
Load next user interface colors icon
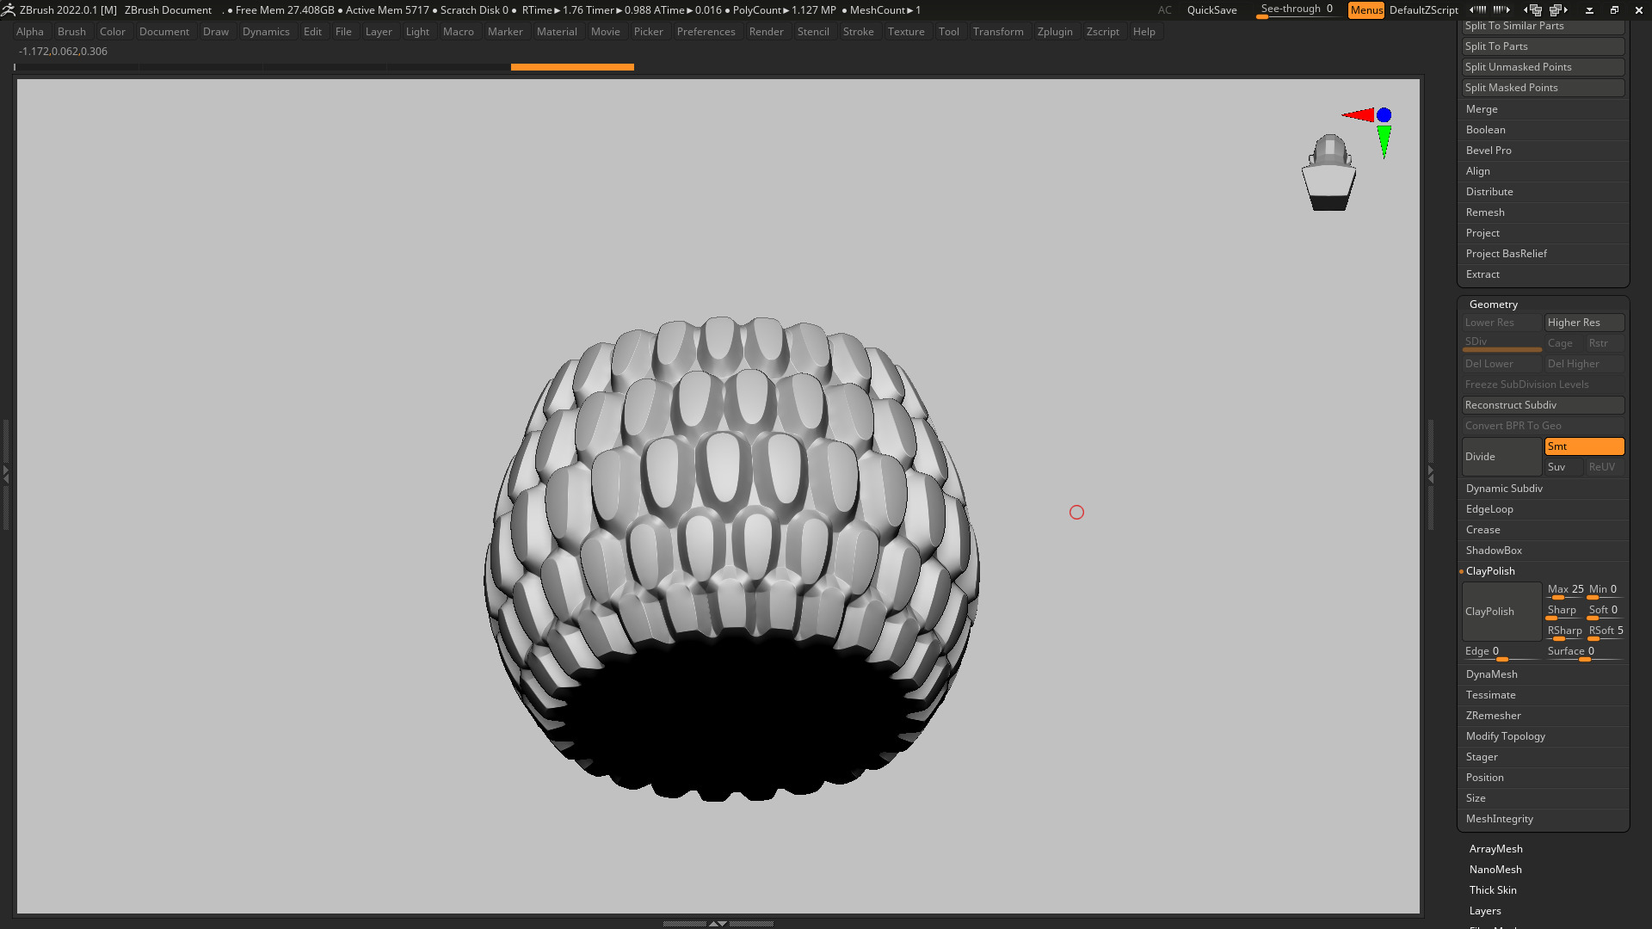tap(1559, 10)
